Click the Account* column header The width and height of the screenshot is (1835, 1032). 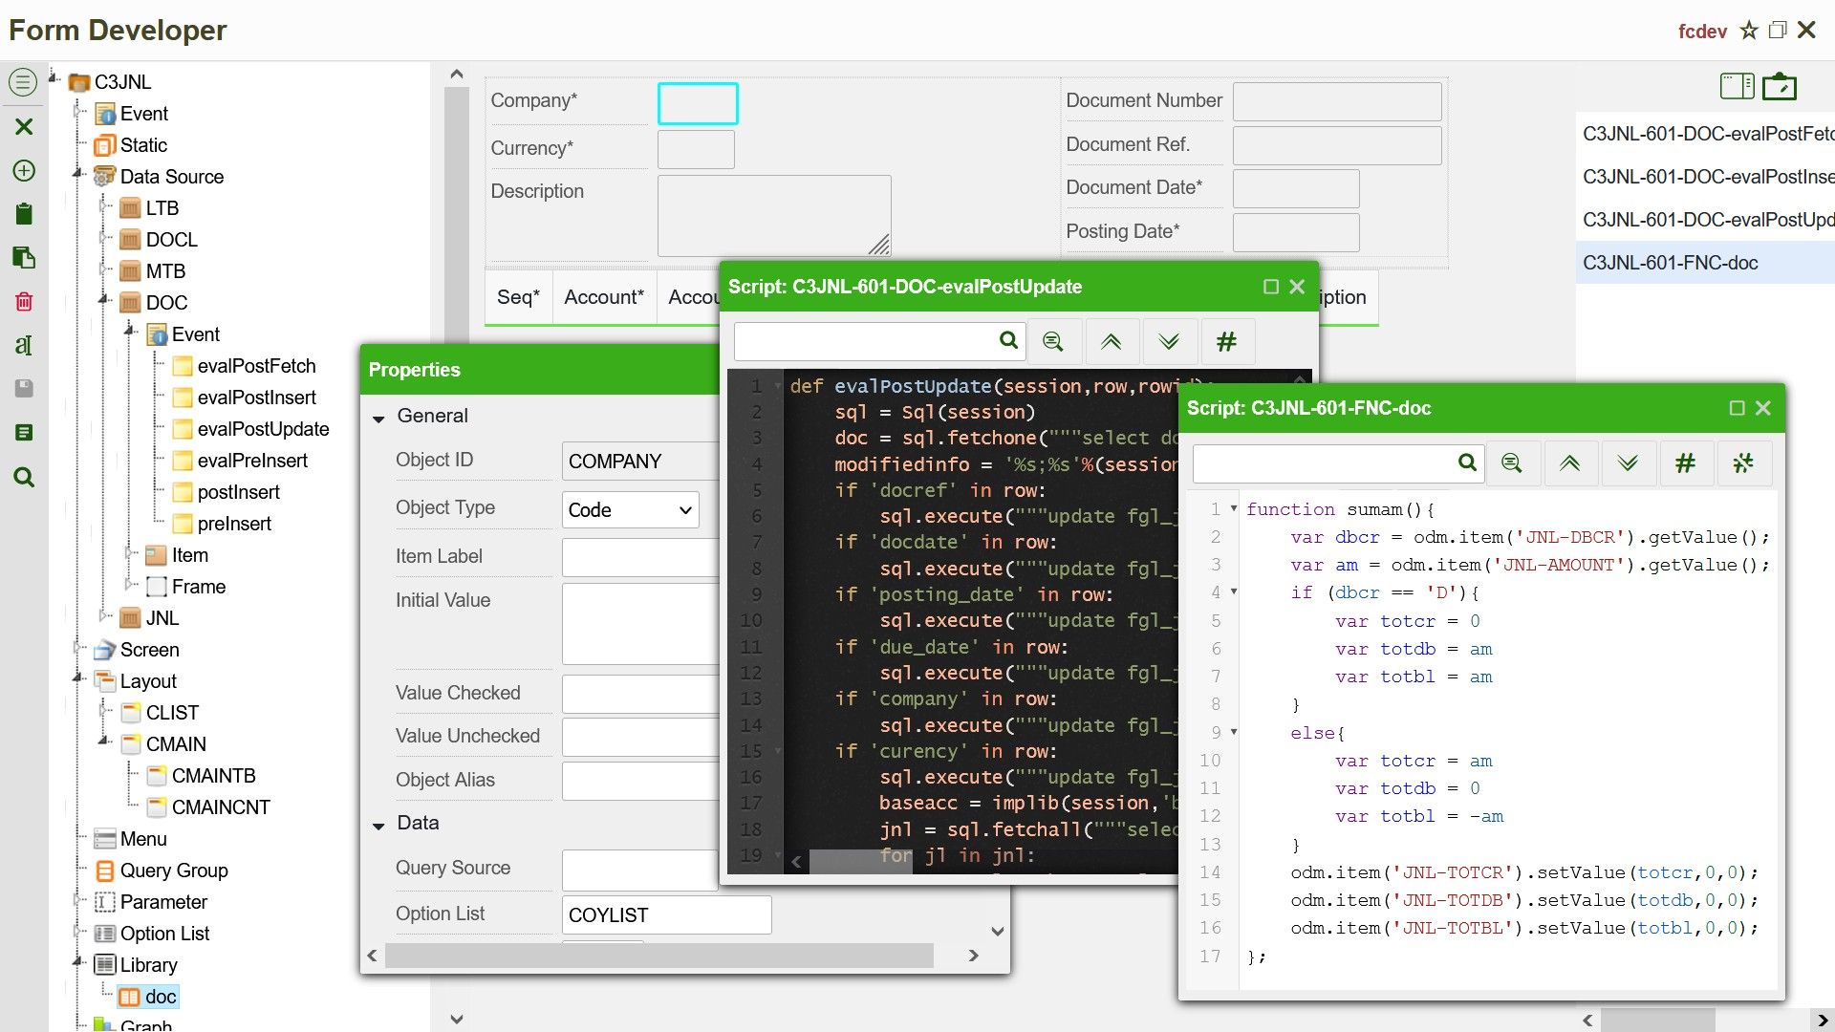pyautogui.click(x=603, y=297)
